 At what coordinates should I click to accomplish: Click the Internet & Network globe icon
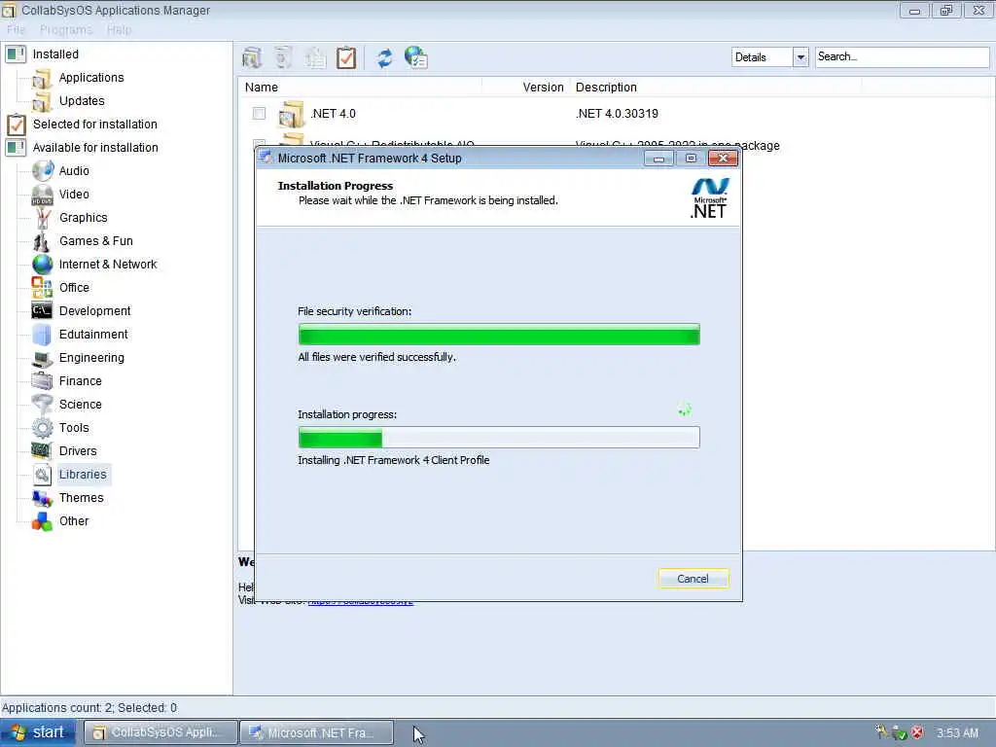[x=43, y=265]
